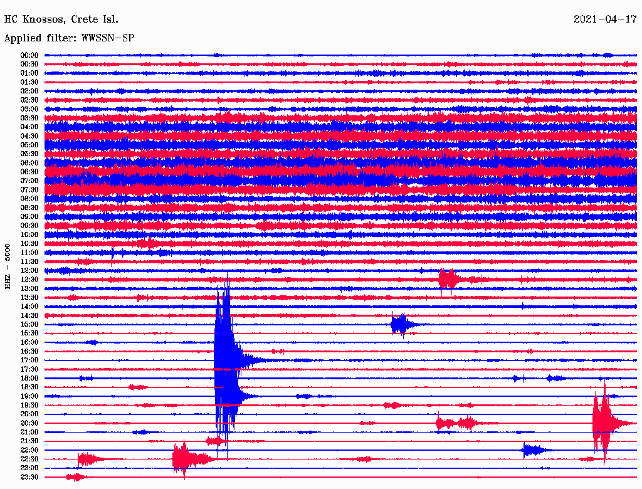The height and width of the screenshot is (489, 642).
Task: Select the 11:00 time label
Action: coord(29,253)
